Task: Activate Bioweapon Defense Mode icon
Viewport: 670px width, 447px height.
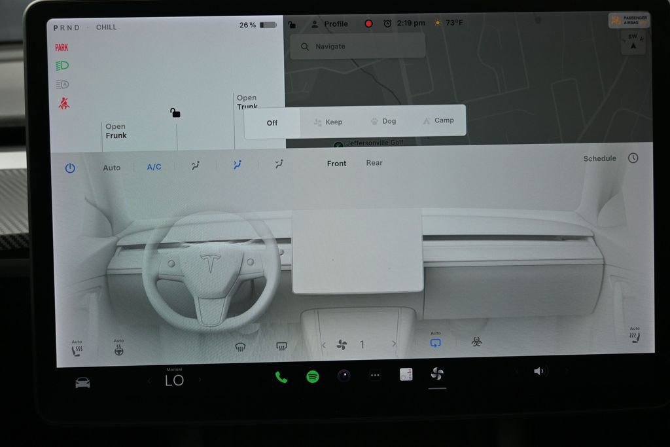Action: [476, 342]
